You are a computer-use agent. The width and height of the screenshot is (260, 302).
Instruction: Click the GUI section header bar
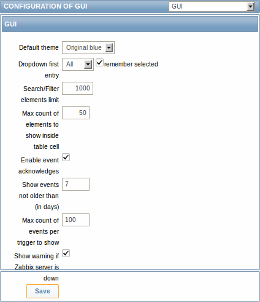tap(130, 24)
